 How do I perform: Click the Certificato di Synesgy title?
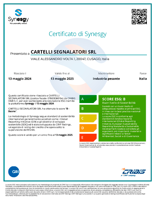pos(77,34)
